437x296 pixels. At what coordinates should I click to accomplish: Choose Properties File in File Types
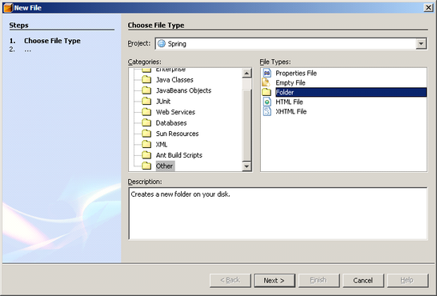pyautogui.click(x=296, y=74)
